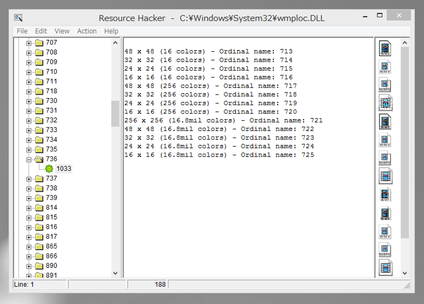
Task: Collapse the 736 folder node
Action: coord(28,160)
